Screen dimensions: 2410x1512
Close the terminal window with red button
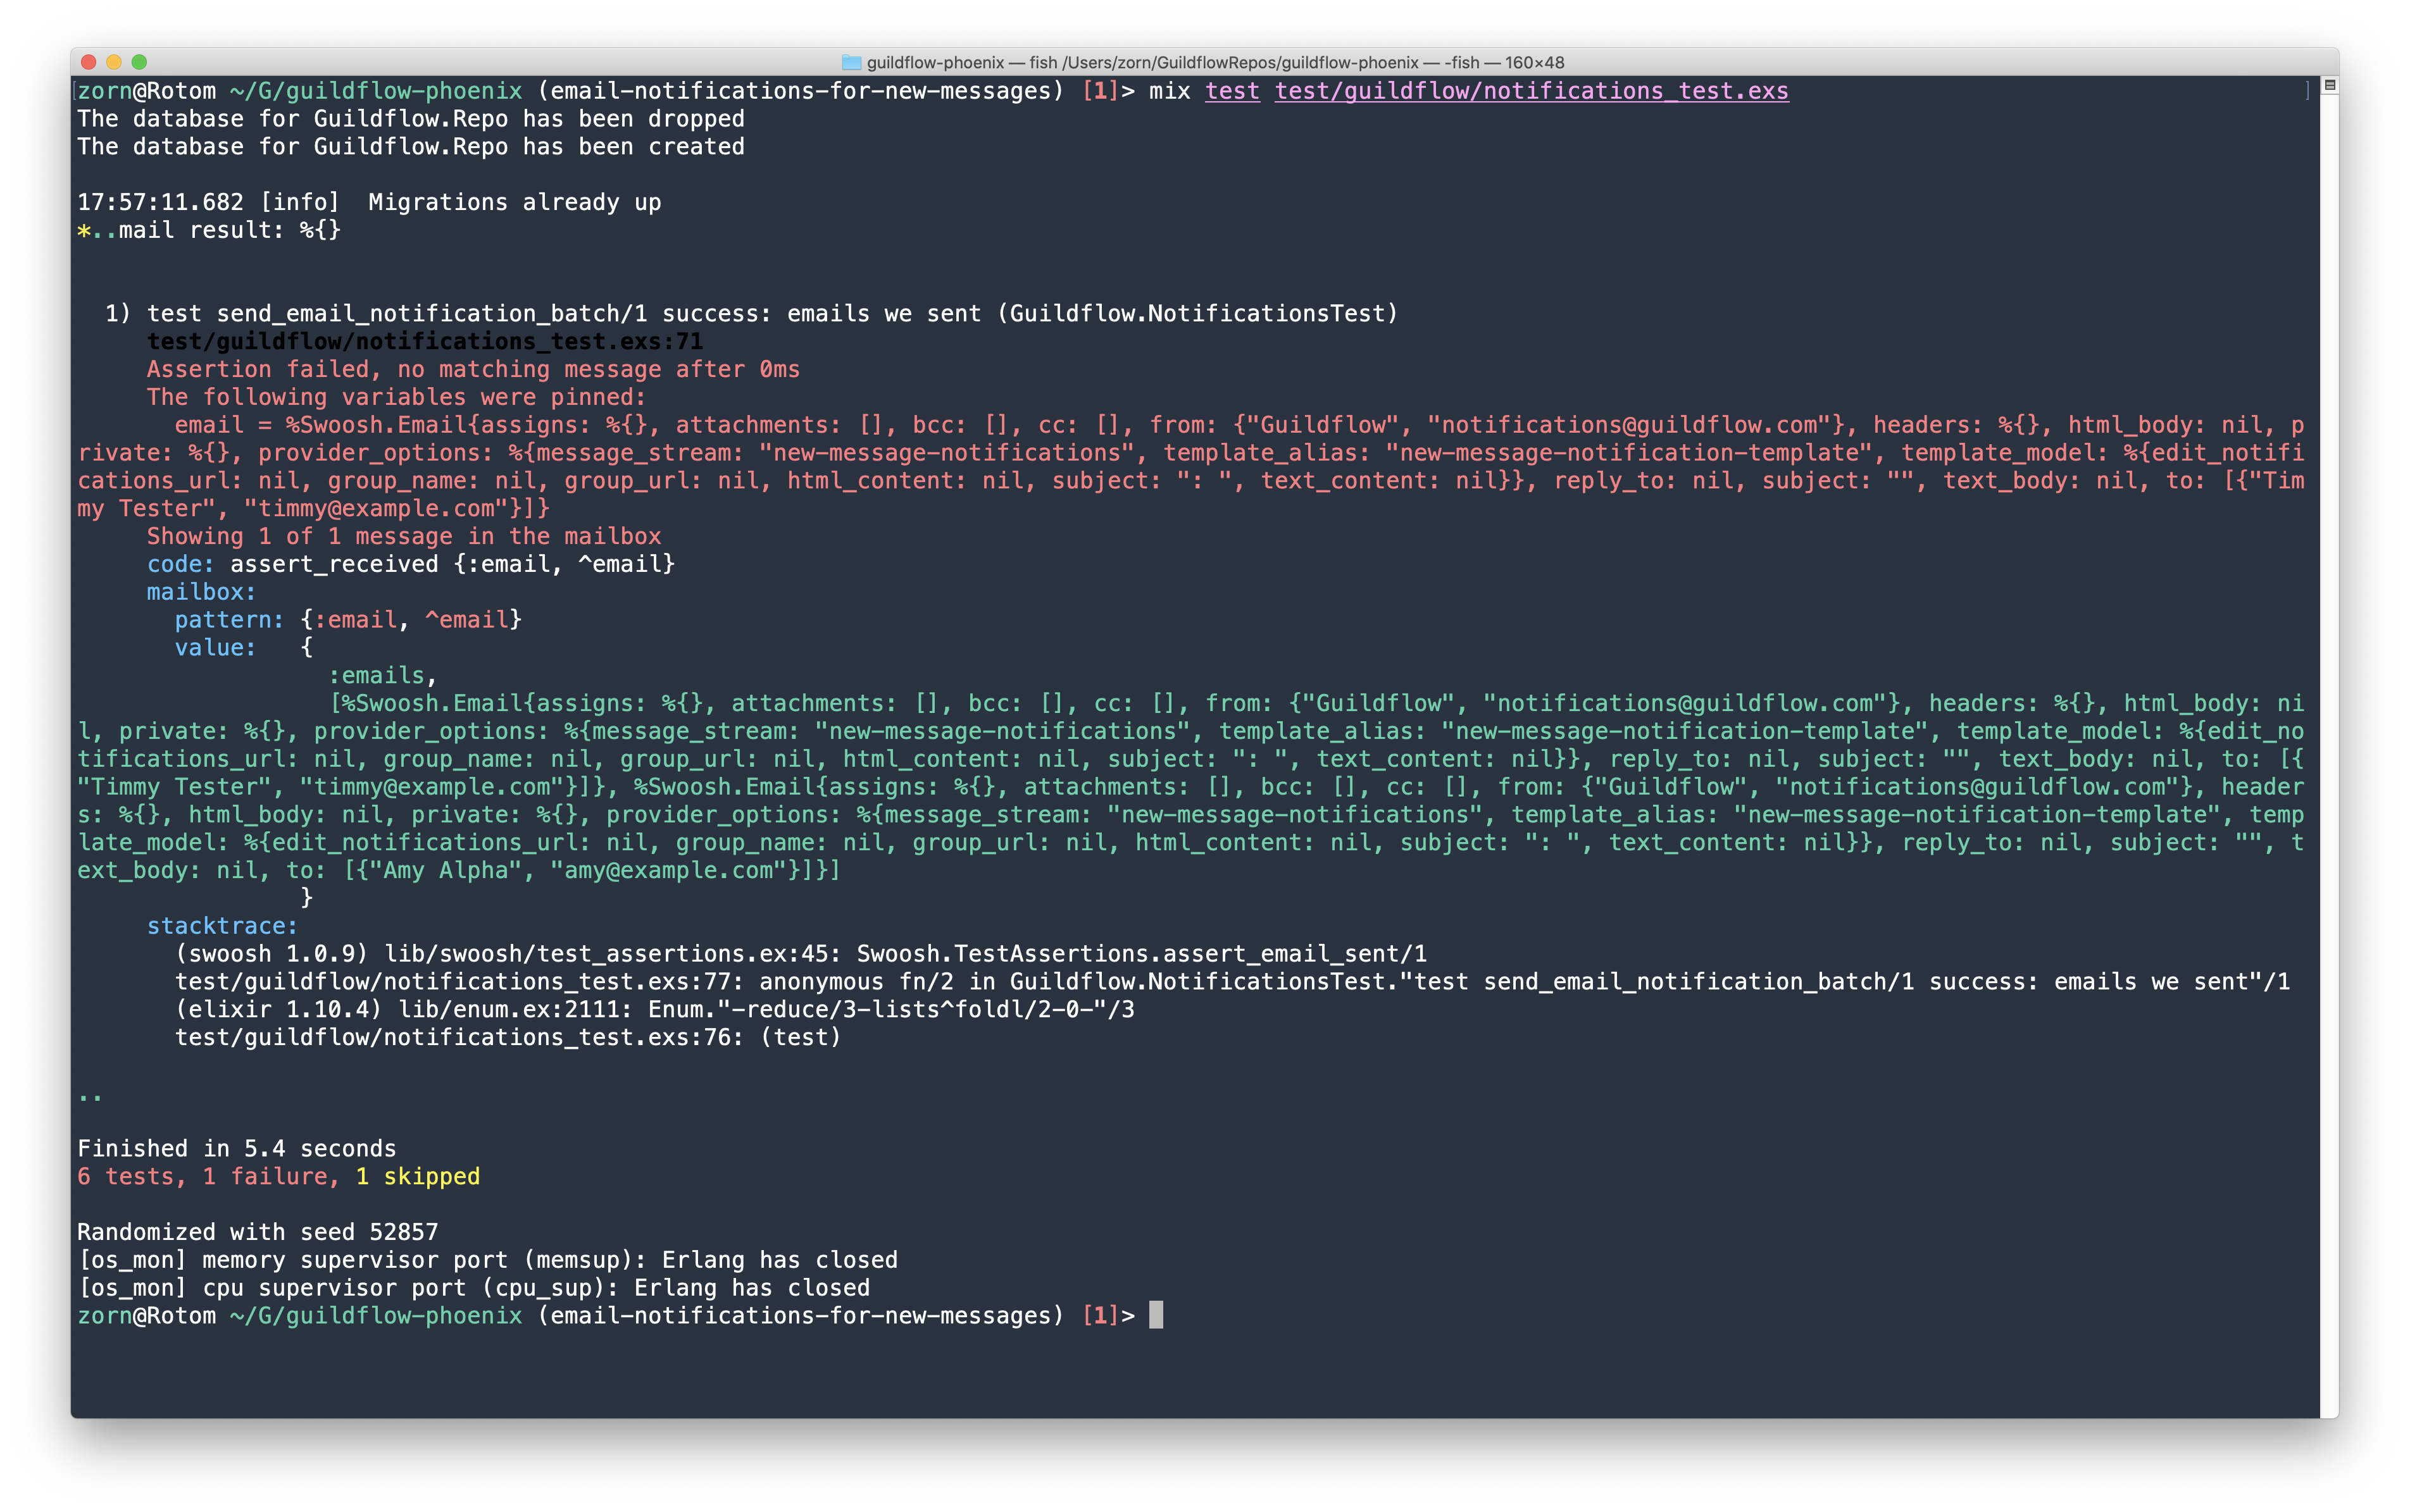88,62
